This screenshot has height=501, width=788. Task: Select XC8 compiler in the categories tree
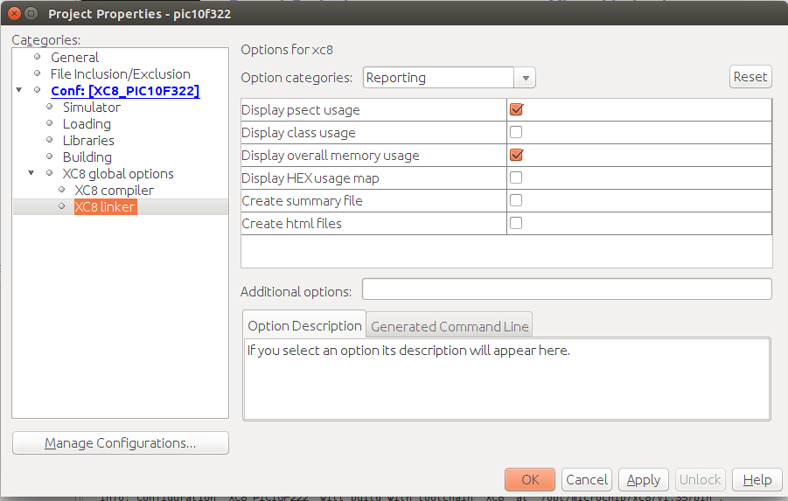tap(114, 190)
